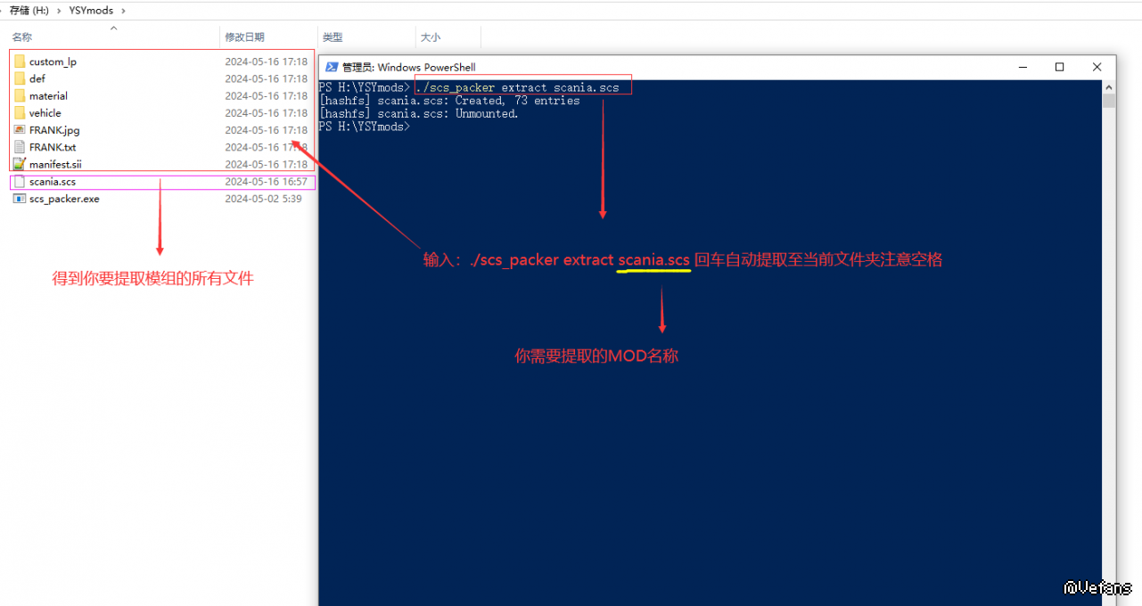Close the PowerShell window

click(1097, 67)
